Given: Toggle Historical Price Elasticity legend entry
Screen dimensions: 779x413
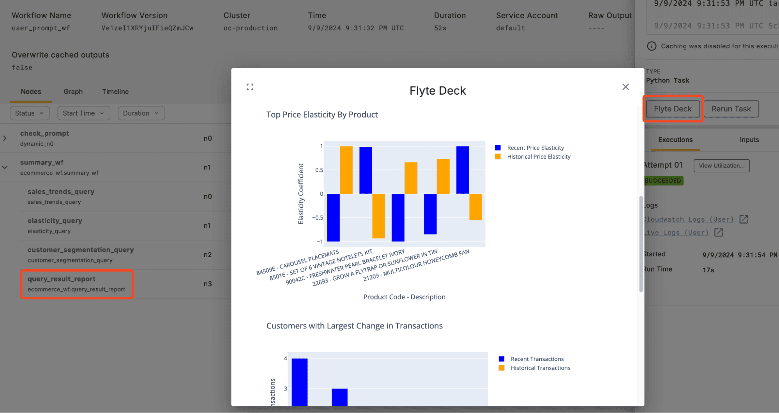Looking at the screenshot, I should pos(538,157).
